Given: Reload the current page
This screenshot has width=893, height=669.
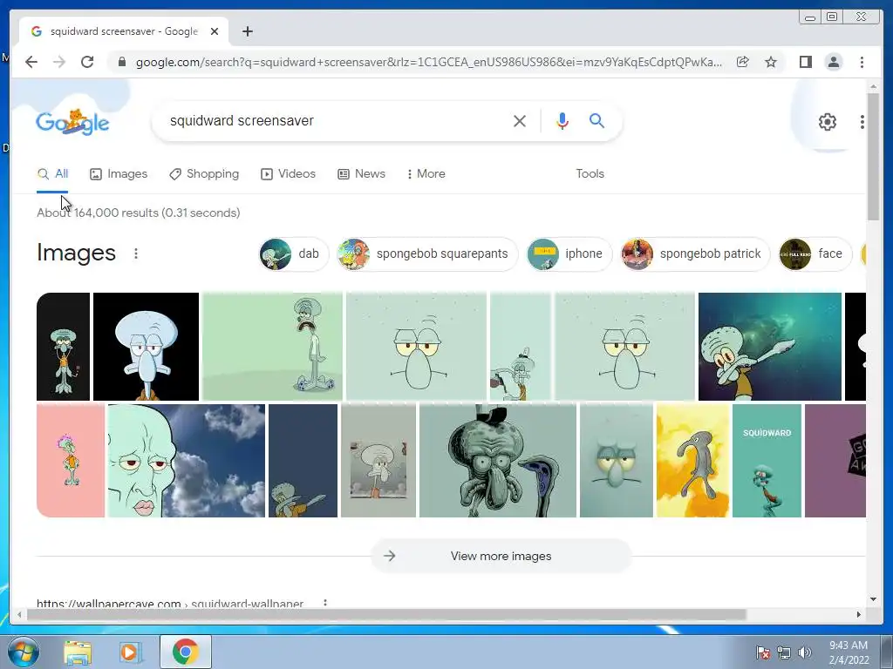Looking at the screenshot, I should tap(87, 62).
